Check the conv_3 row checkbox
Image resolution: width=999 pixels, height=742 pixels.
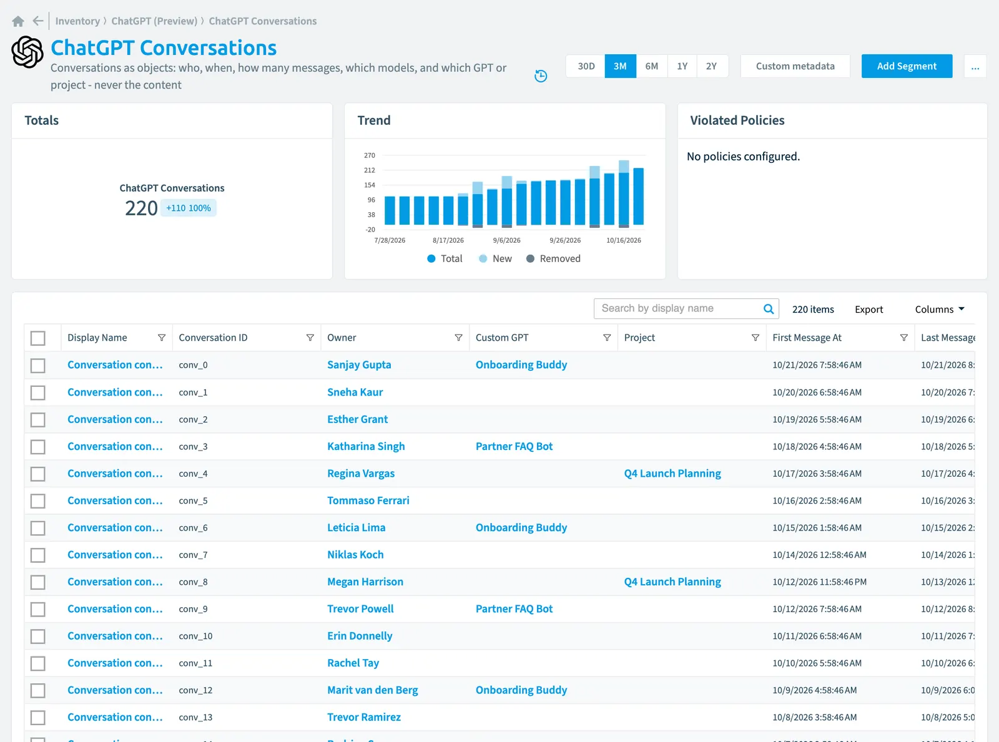click(x=38, y=447)
